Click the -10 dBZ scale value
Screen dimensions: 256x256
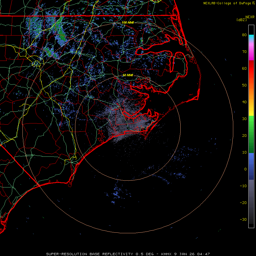pyautogui.click(x=243, y=186)
